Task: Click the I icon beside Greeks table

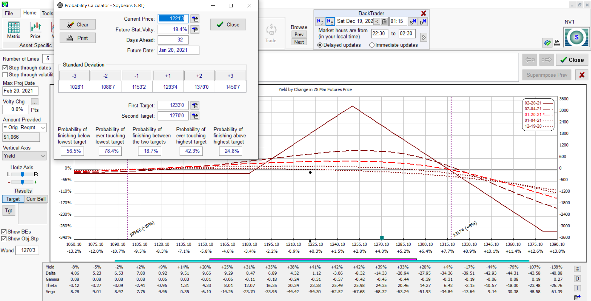Action: 577,288
